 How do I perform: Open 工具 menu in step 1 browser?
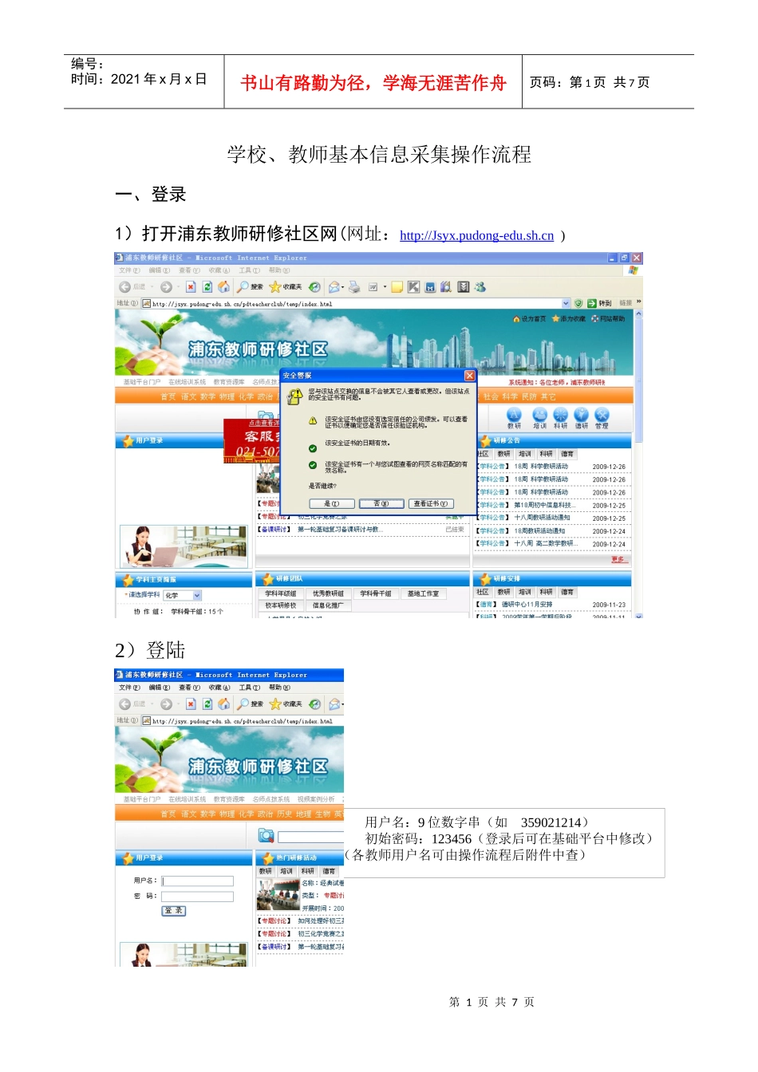(249, 270)
